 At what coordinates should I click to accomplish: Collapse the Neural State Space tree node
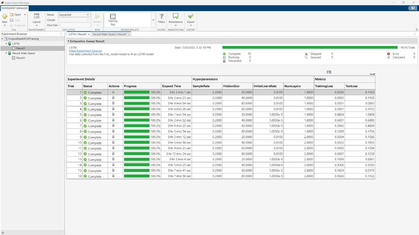point(5,53)
